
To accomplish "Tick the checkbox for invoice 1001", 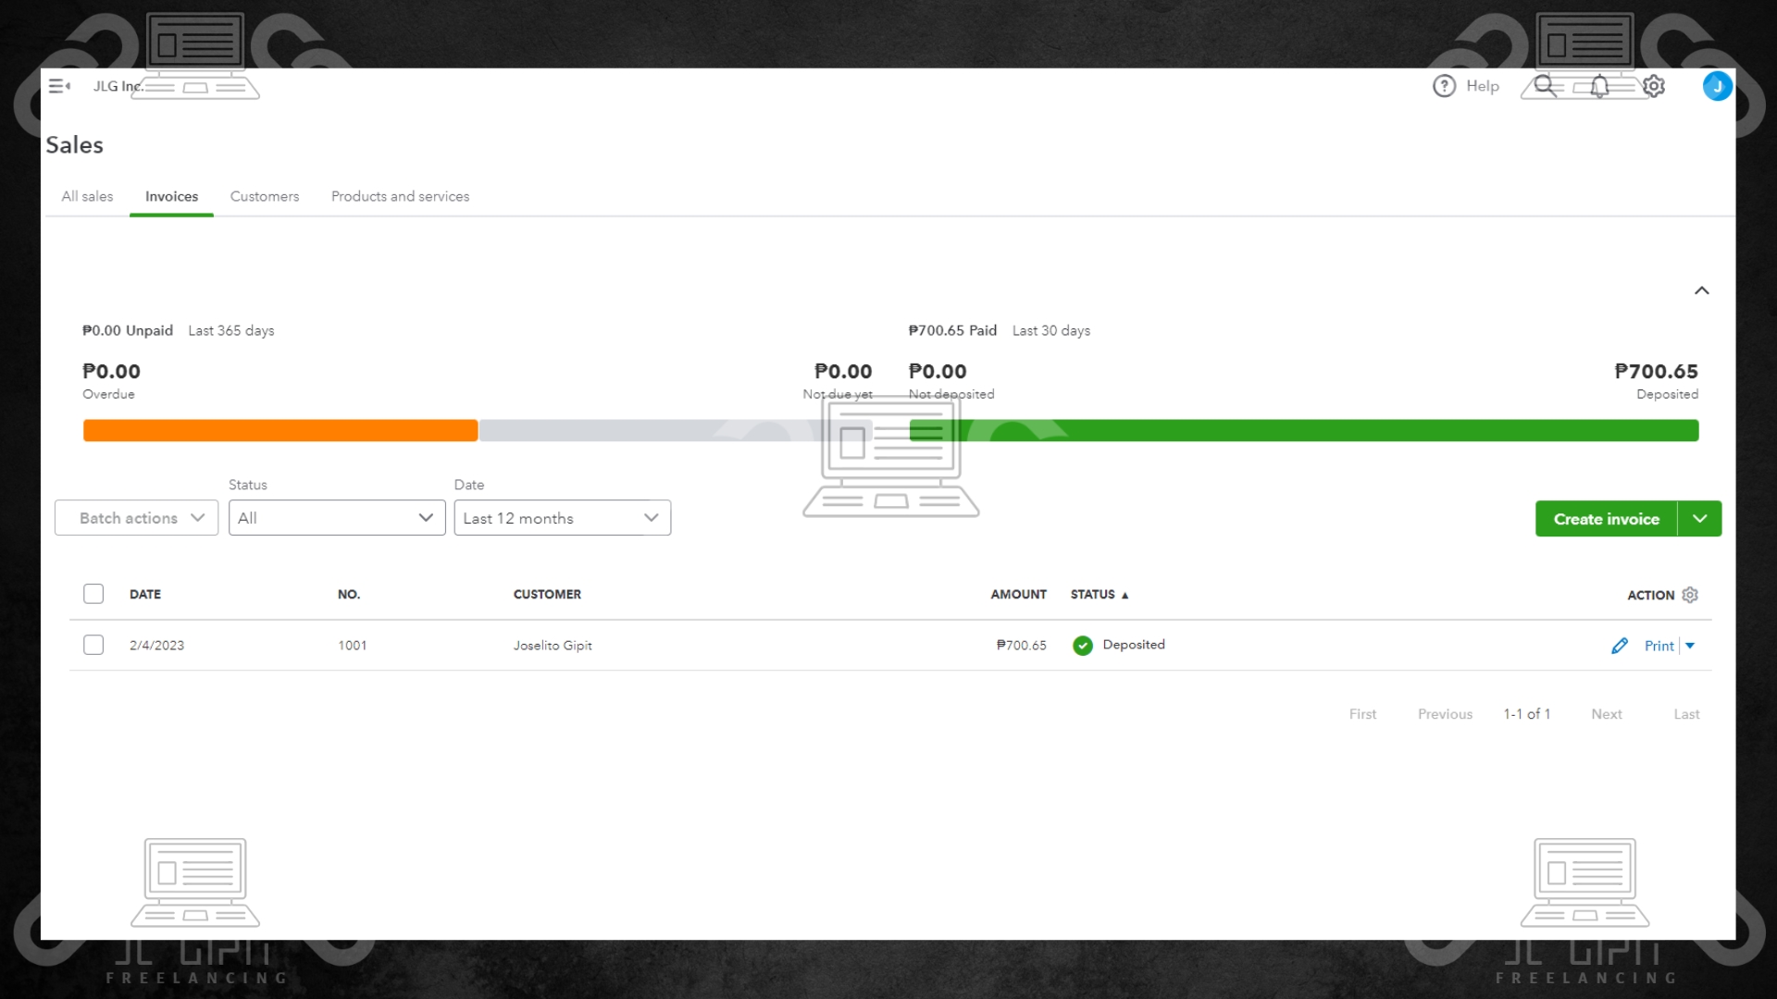I will (x=93, y=645).
